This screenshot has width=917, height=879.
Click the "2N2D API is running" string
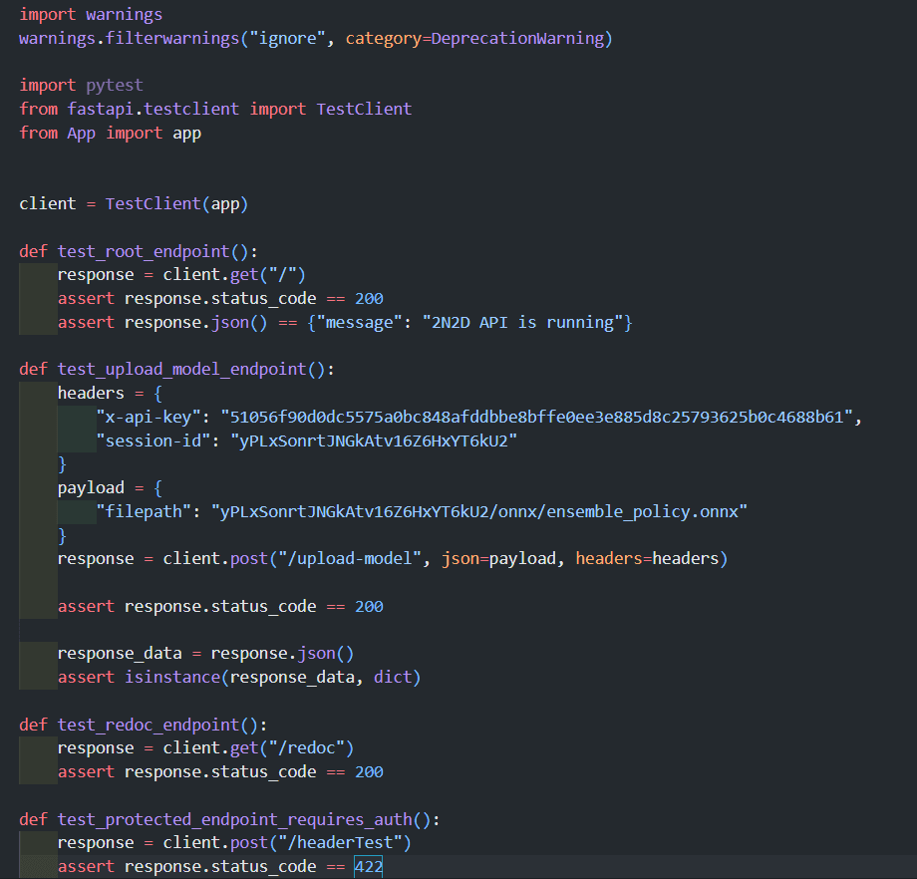pyautogui.click(x=522, y=323)
